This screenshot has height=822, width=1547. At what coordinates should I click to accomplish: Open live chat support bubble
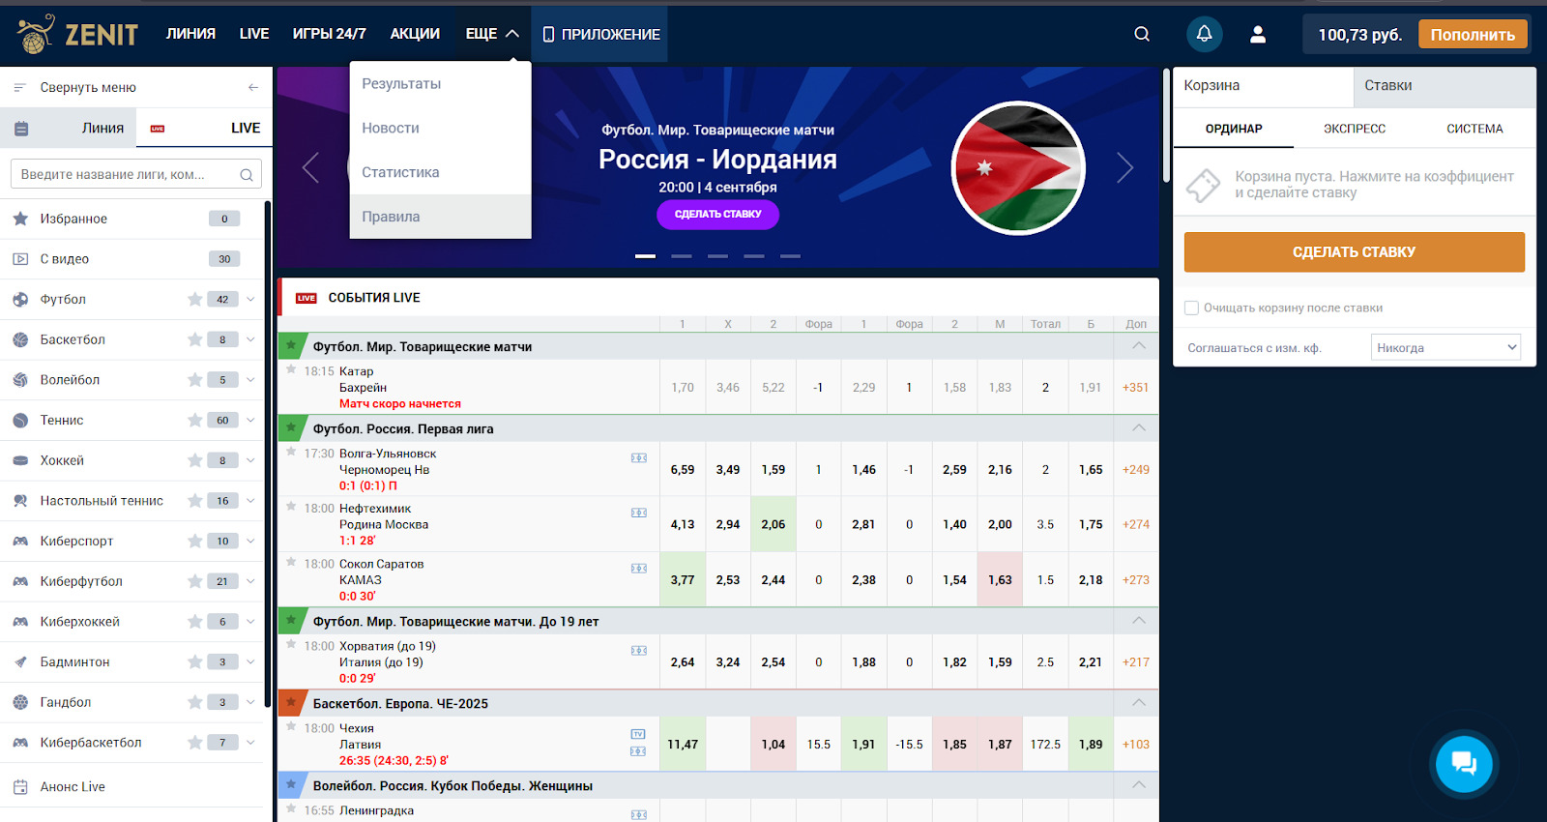[x=1464, y=763]
